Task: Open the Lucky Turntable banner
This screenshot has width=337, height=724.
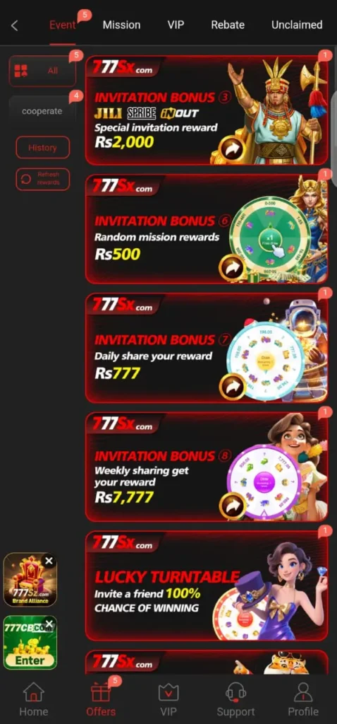Action: click(207, 585)
